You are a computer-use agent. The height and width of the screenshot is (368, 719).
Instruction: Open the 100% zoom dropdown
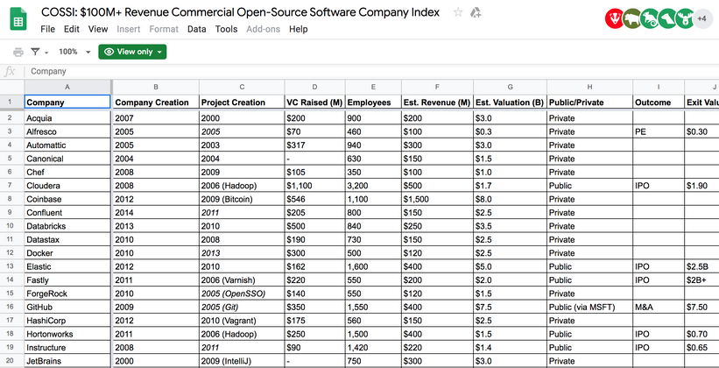tap(74, 52)
